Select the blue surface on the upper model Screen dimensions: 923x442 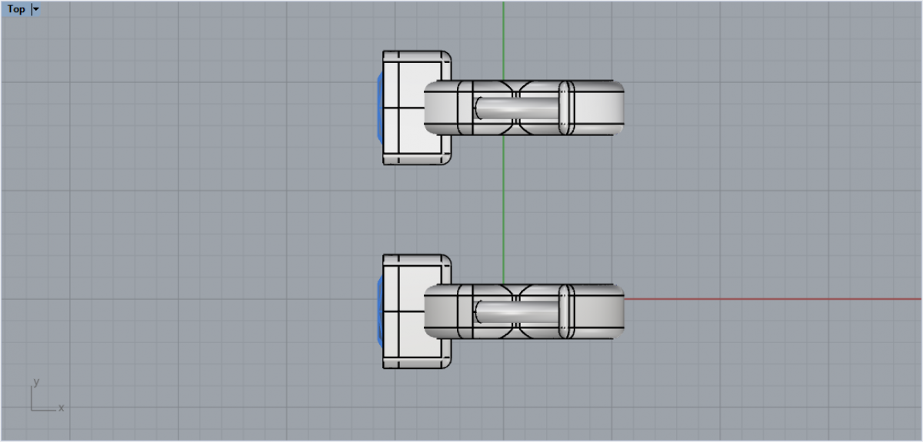[379, 108]
